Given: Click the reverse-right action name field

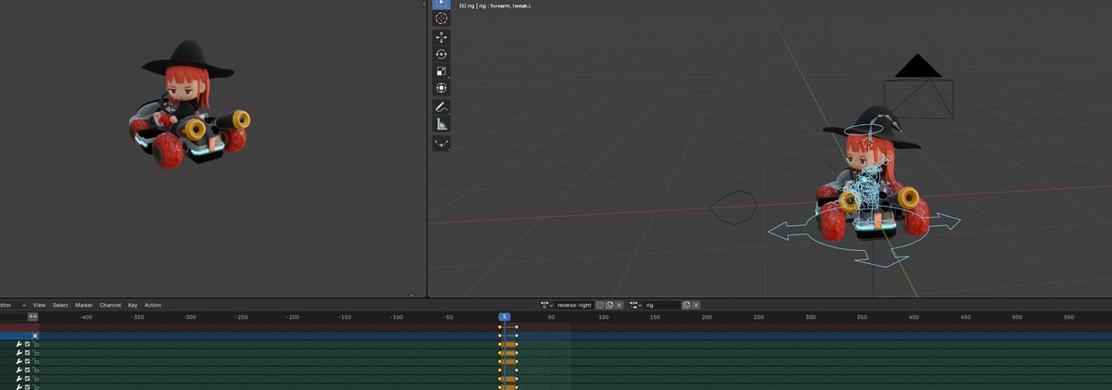Looking at the screenshot, I should tap(574, 305).
